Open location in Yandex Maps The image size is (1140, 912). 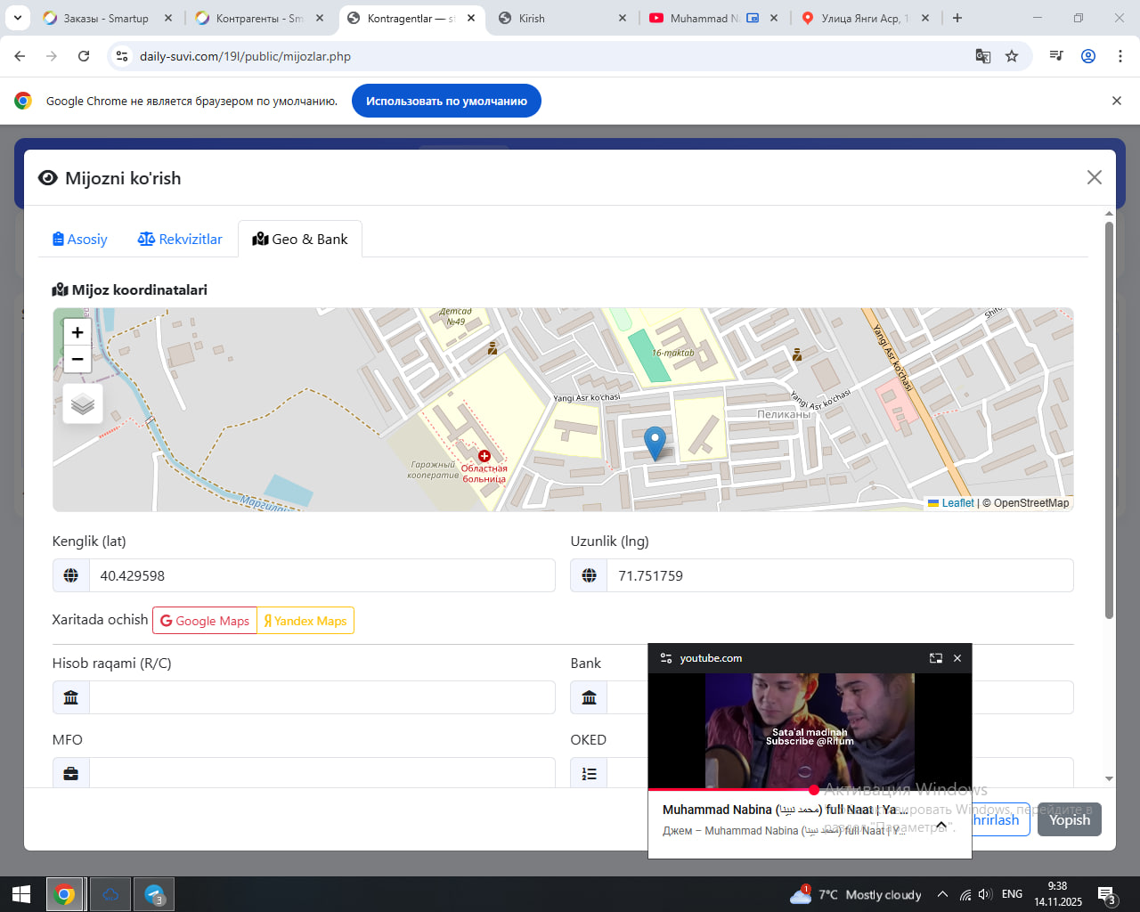tap(305, 621)
